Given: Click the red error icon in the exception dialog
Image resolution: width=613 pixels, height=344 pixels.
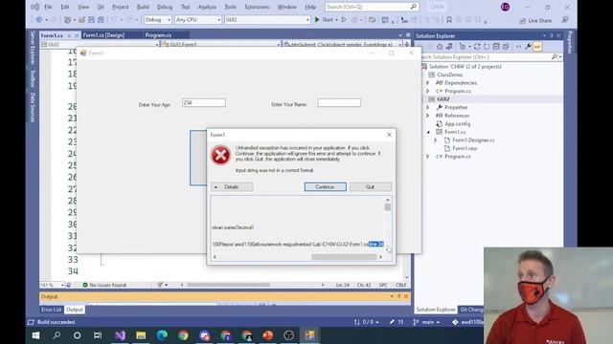Looking at the screenshot, I should pos(220,155).
